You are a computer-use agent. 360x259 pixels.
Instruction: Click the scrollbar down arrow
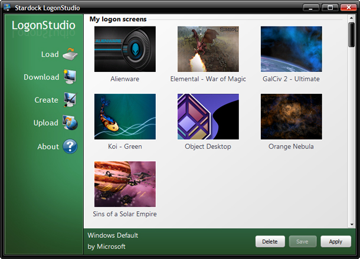(351, 225)
